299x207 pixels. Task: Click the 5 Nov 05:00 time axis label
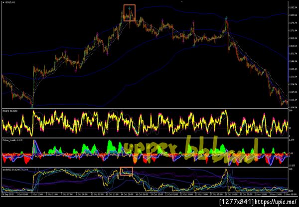tap(291, 194)
